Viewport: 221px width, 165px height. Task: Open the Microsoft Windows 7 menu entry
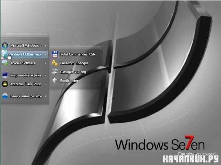pos(24,46)
